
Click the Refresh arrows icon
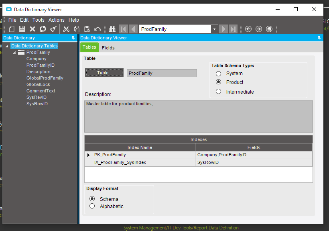click(x=43, y=29)
